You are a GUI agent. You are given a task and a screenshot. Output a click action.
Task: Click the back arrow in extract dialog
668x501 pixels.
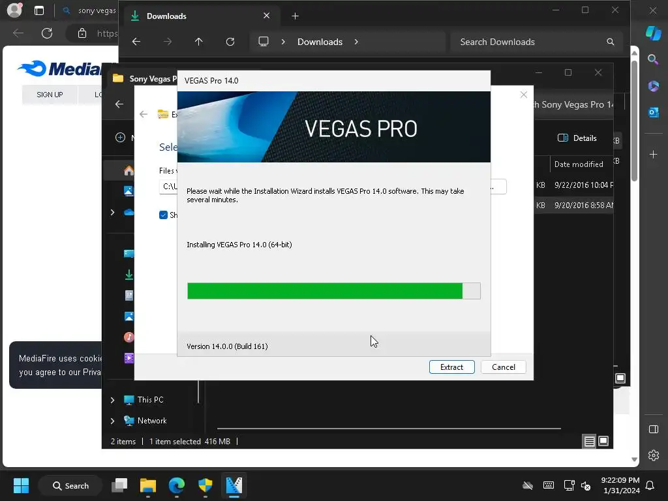click(144, 114)
